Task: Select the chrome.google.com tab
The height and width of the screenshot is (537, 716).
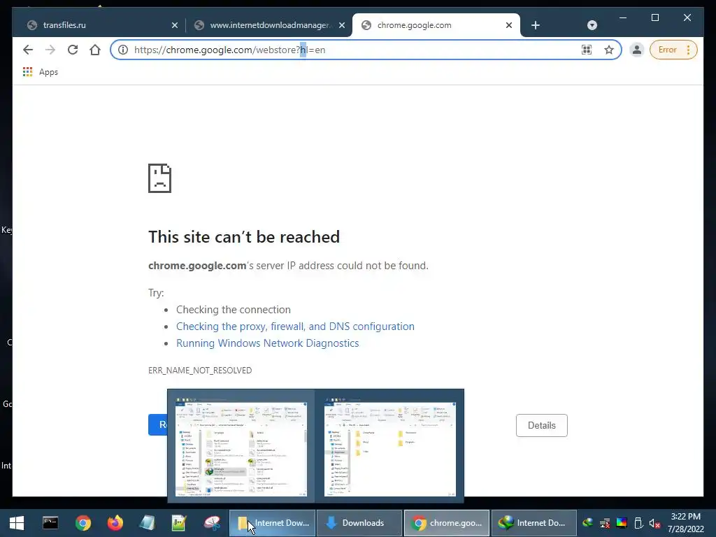Action: [x=436, y=25]
